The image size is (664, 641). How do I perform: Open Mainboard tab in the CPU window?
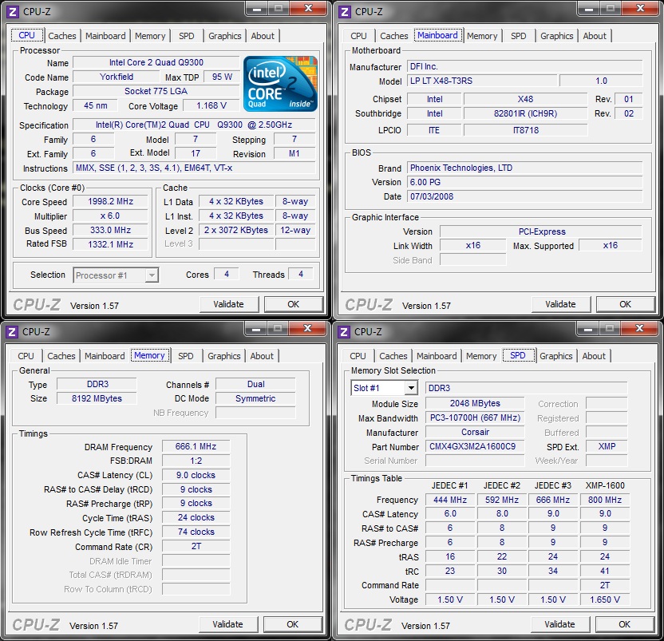pos(105,36)
